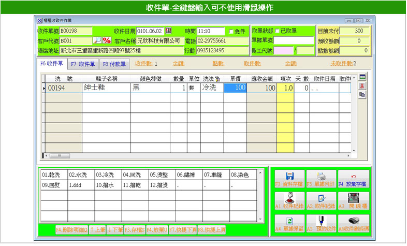Switch to the F8 付款單 tab
Viewport: 407px width, 246px height.
113,64
